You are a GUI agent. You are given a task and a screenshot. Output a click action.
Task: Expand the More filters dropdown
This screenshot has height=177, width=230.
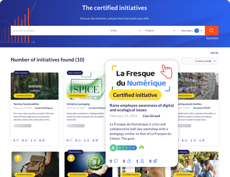tap(191, 31)
